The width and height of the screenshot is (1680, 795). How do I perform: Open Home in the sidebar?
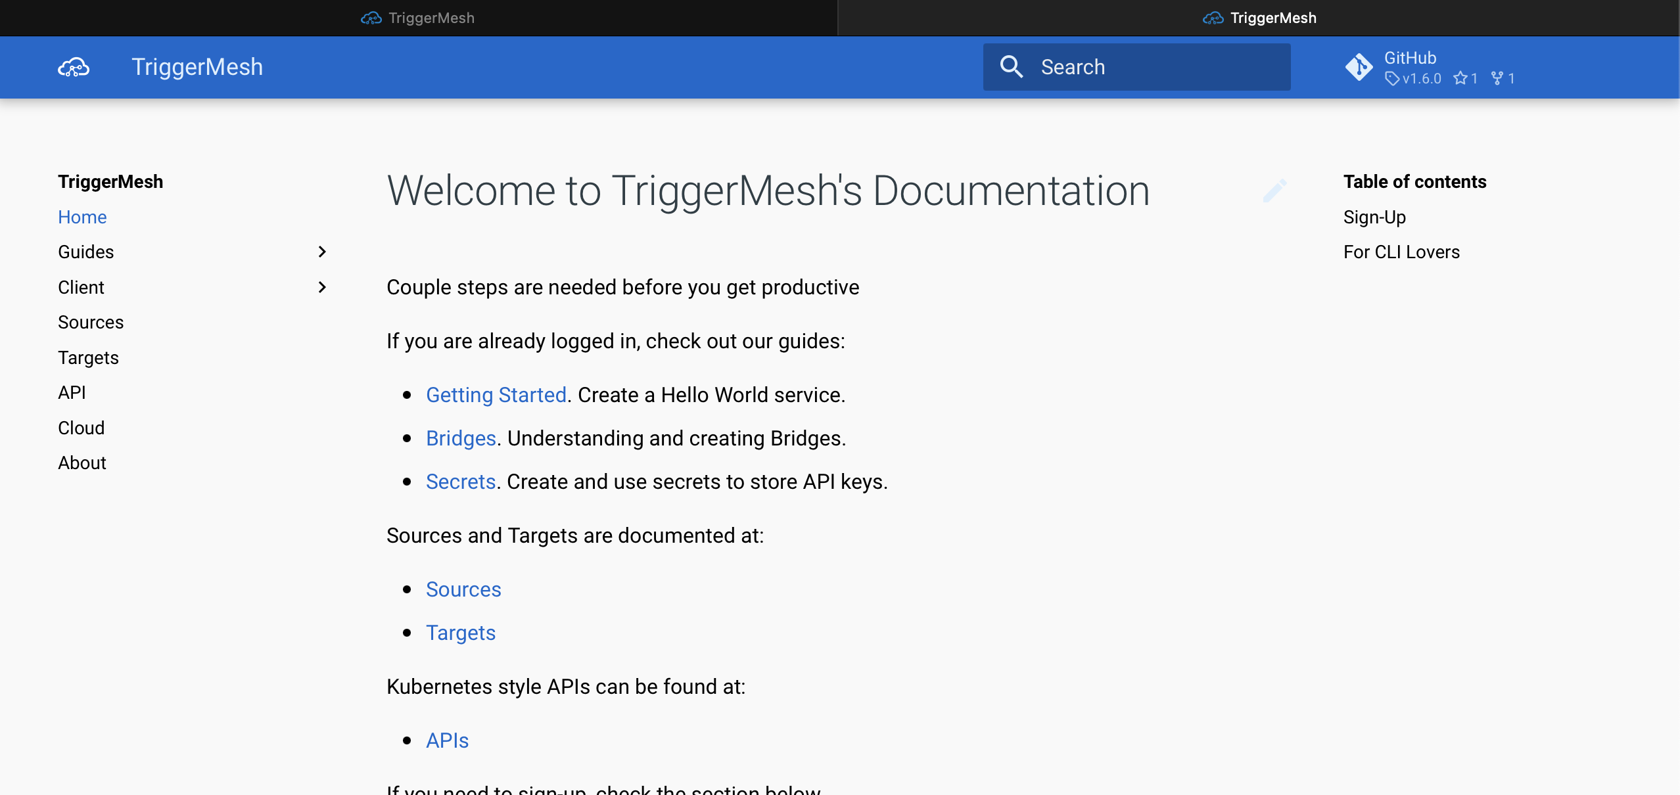click(82, 217)
